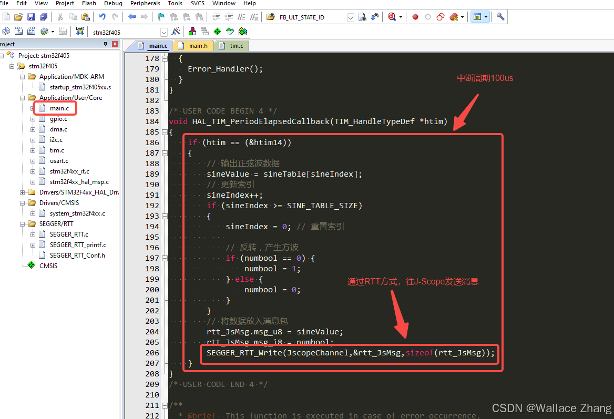Open the stm32f405 target dropdown
The width and height of the screenshot is (614, 419).
pos(164,32)
